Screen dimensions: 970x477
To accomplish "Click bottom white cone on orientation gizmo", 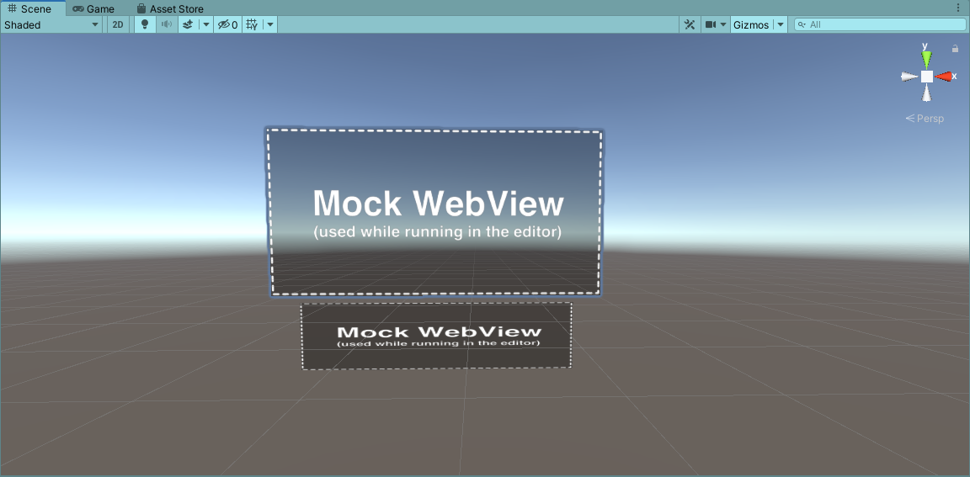I will [x=926, y=93].
